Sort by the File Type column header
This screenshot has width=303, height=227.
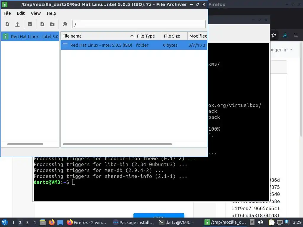(x=149, y=36)
